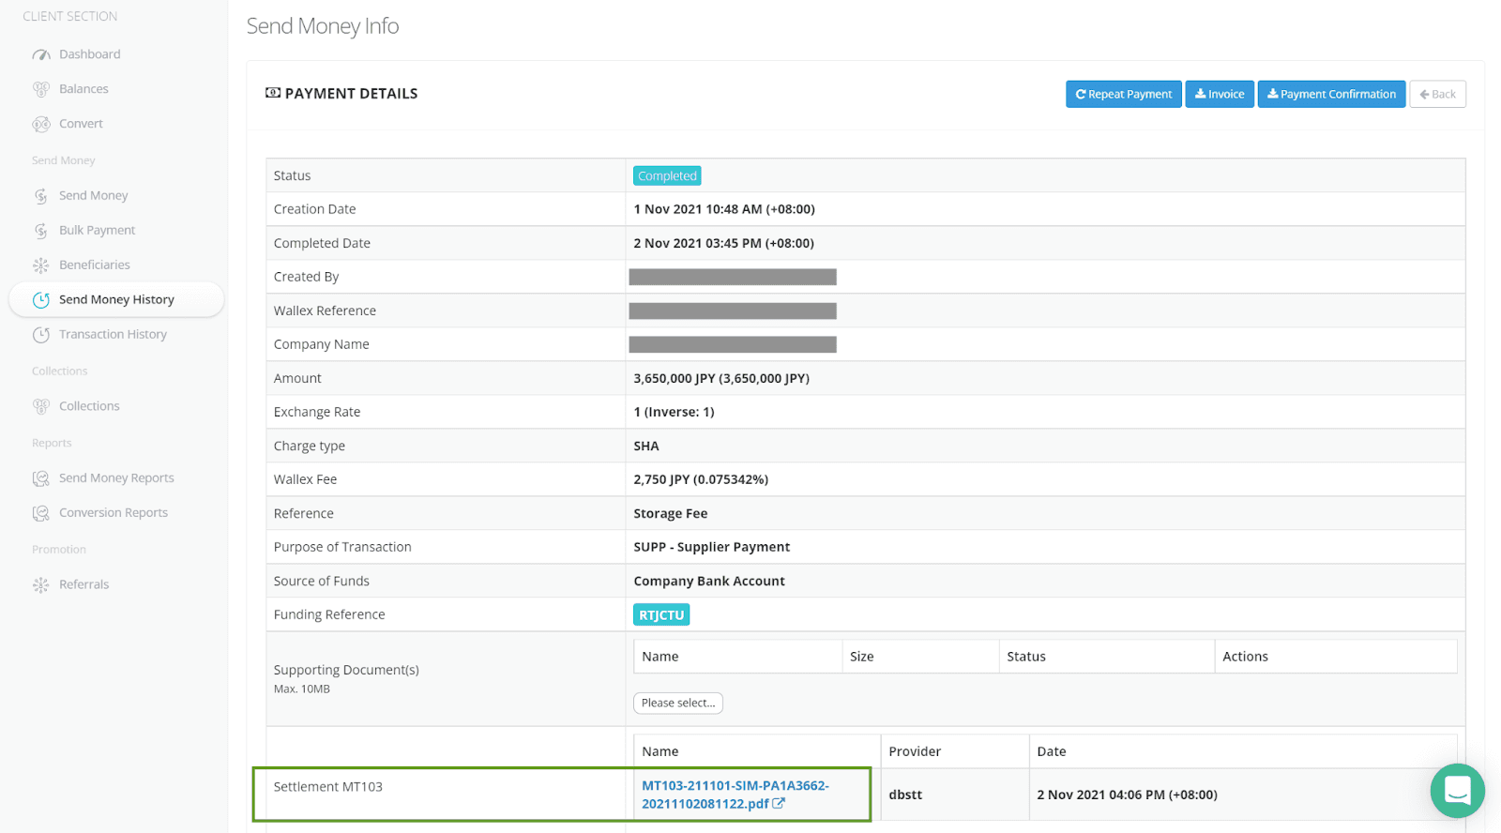
Task: Download the Invoice
Action: click(1220, 94)
